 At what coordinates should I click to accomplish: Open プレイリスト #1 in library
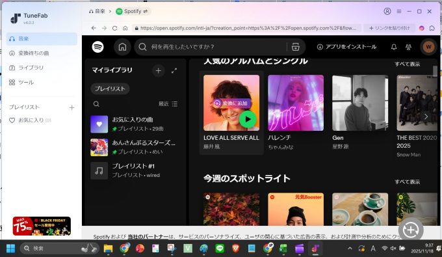click(135, 170)
